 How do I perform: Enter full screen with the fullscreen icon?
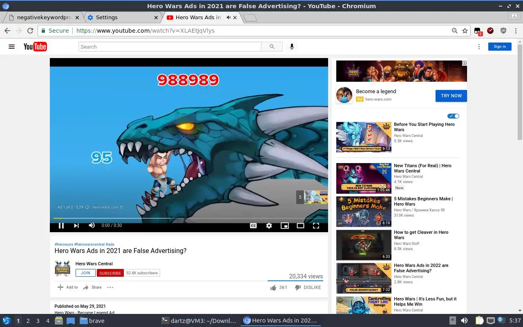point(316,226)
